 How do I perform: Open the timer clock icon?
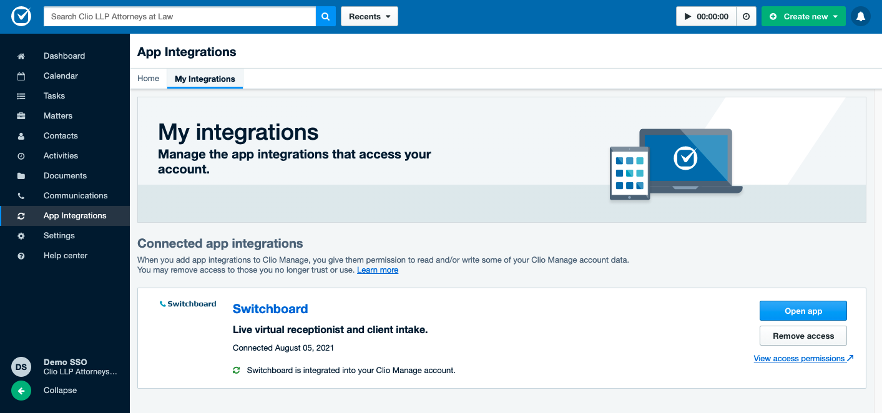pos(746,17)
